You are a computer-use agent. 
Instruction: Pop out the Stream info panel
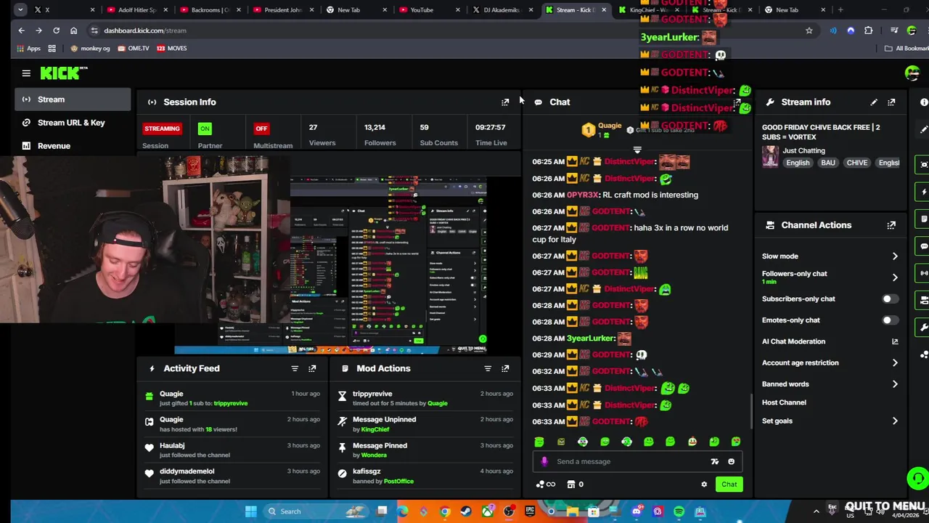pos(891,102)
